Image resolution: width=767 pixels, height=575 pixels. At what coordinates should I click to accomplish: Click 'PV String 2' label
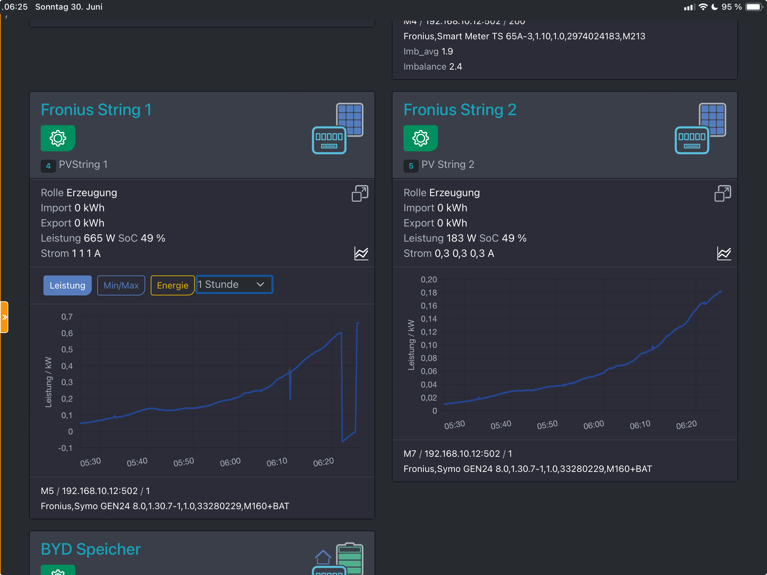[x=448, y=164]
